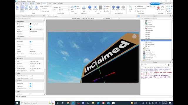Viewport: 188px width, 105px height.
Task: Click the Task View taskbar icon
Action: tap(63, 103)
